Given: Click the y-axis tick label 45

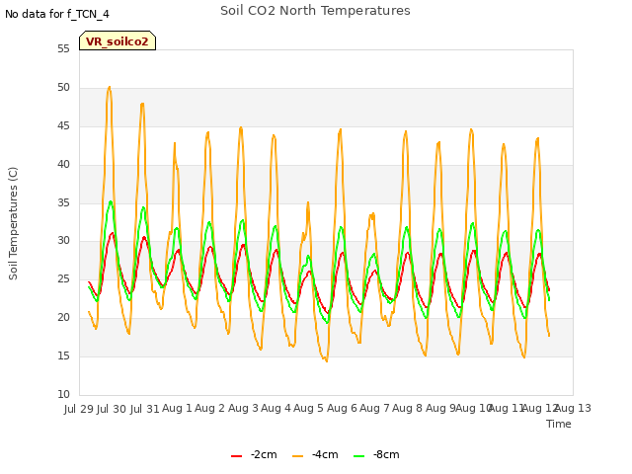Looking at the screenshot, I should [x=63, y=126].
